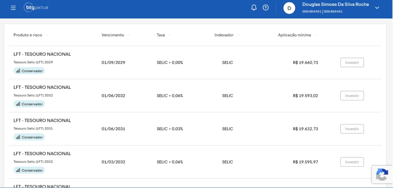This screenshot has width=393, height=188.
Task: Click Investir for the 01/06/2032 bond
Action: point(352,95)
